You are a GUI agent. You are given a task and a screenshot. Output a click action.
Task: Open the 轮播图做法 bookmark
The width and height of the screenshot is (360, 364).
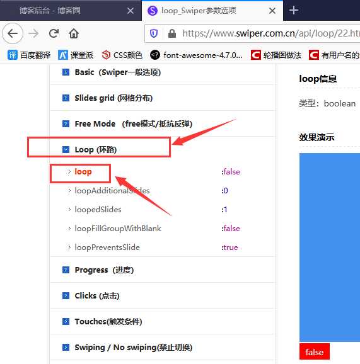tap(276, 55)
